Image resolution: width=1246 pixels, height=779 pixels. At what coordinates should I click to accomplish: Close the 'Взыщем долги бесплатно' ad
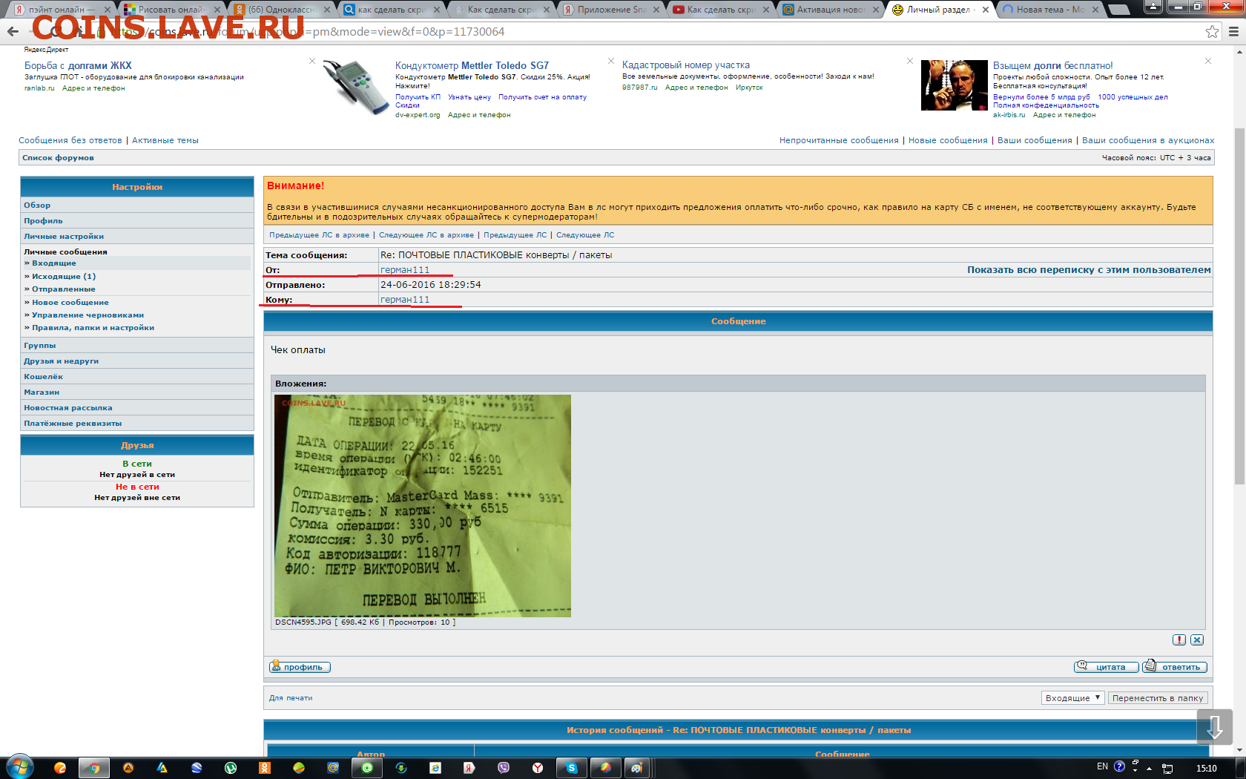[1208, 61]
